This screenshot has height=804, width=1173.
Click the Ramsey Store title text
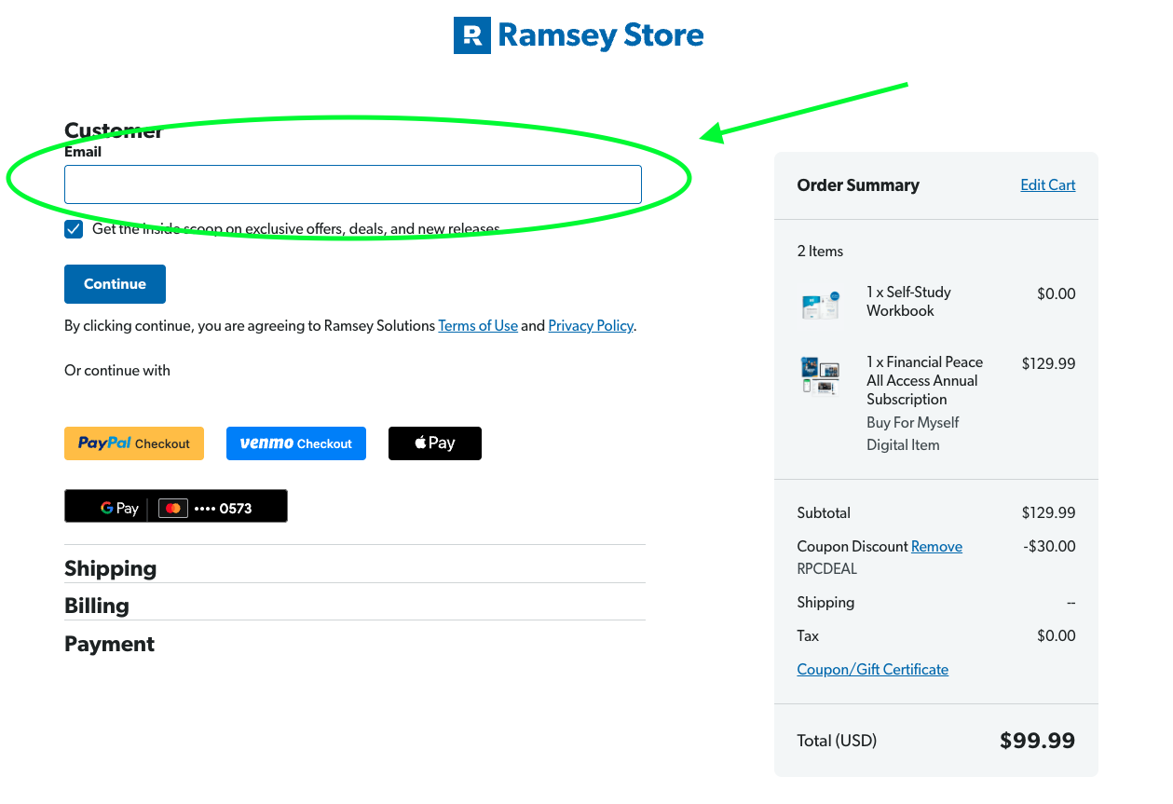[x=601, y=35]
